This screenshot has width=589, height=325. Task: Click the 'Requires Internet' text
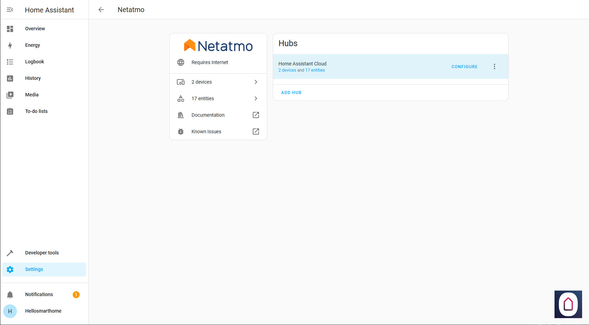[x=210, y=62]
